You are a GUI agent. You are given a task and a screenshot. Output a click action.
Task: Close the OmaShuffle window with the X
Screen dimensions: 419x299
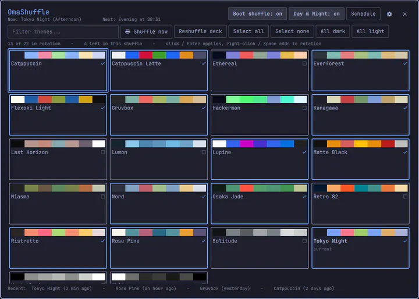click(405, 14)
